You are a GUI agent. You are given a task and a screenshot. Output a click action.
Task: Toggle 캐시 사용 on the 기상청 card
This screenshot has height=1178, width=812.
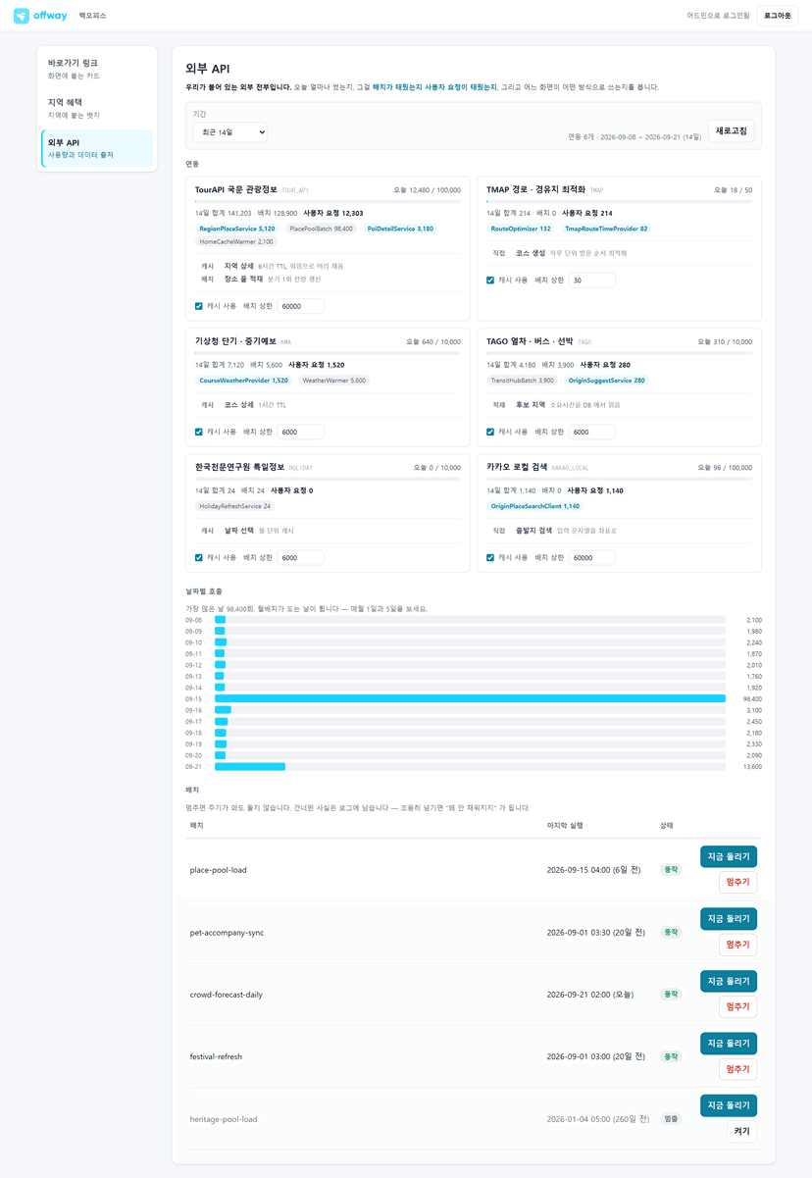click(199, 432)
